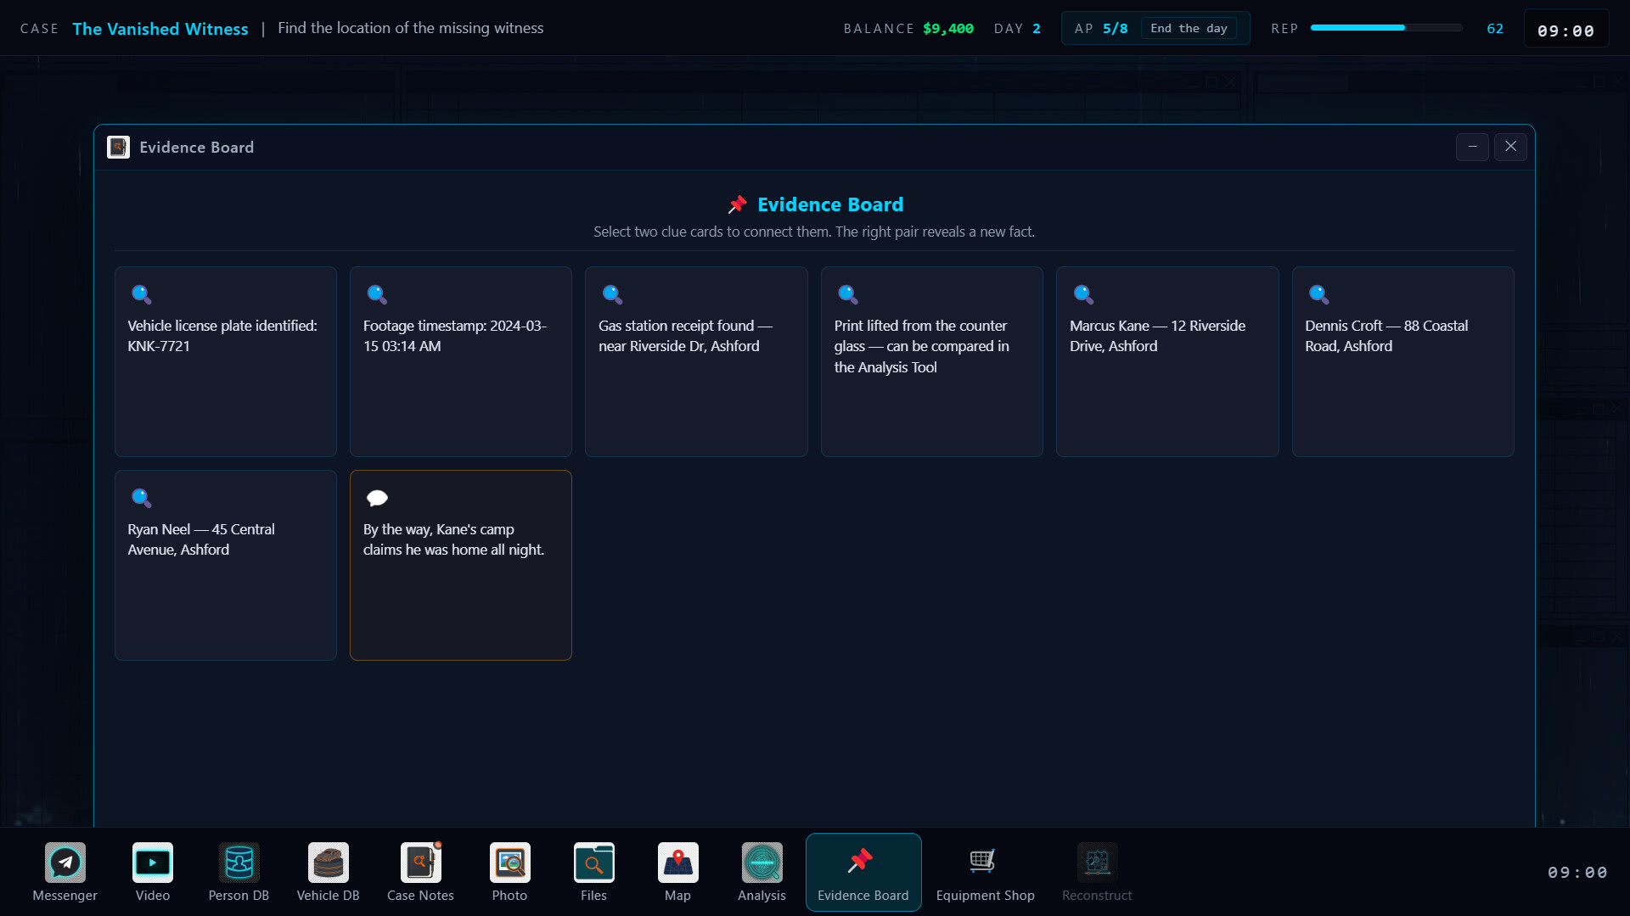Open the Equipment Shop

pos(985,872)
